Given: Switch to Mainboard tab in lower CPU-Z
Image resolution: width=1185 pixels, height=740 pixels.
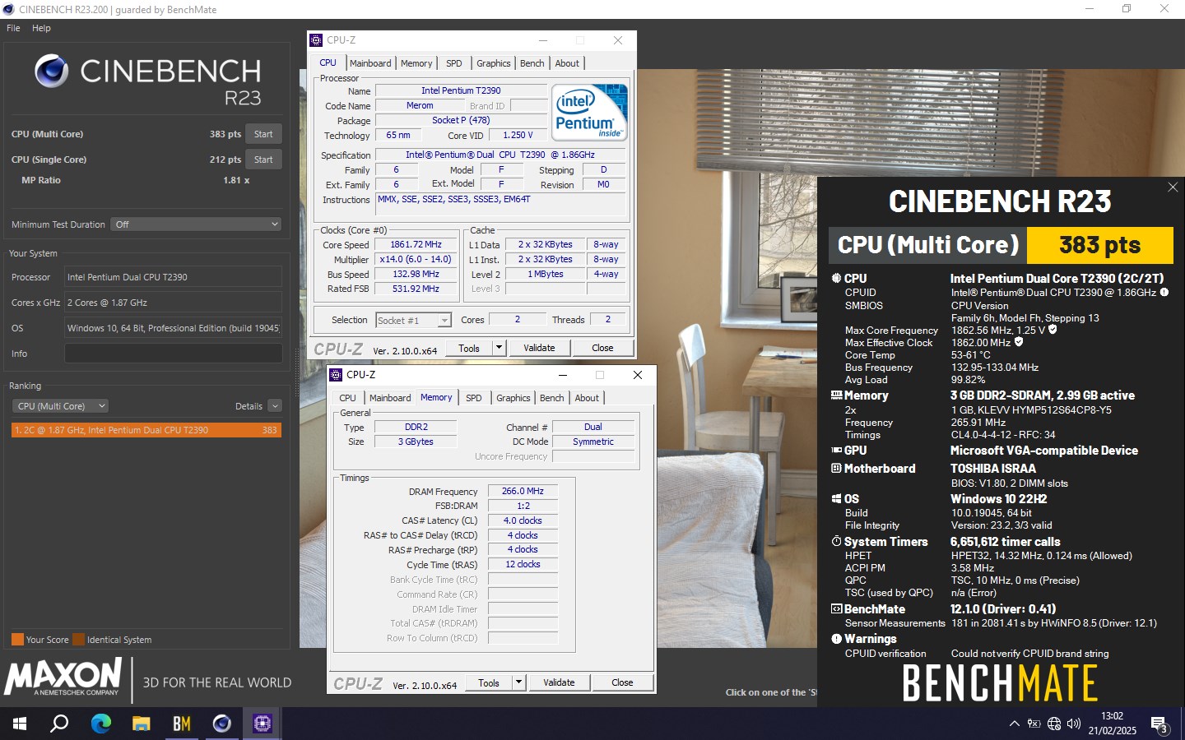Looking at the screenshot, I should 390,398.
